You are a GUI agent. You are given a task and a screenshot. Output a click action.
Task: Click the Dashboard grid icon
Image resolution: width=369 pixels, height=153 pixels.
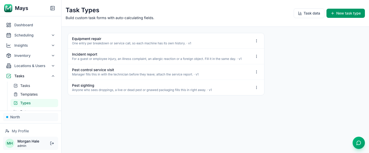tap(9, 25)
